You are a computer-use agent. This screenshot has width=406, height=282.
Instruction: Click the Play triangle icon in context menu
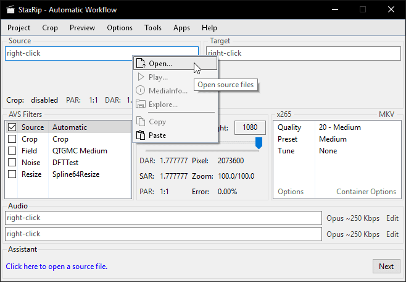[141, 77]
